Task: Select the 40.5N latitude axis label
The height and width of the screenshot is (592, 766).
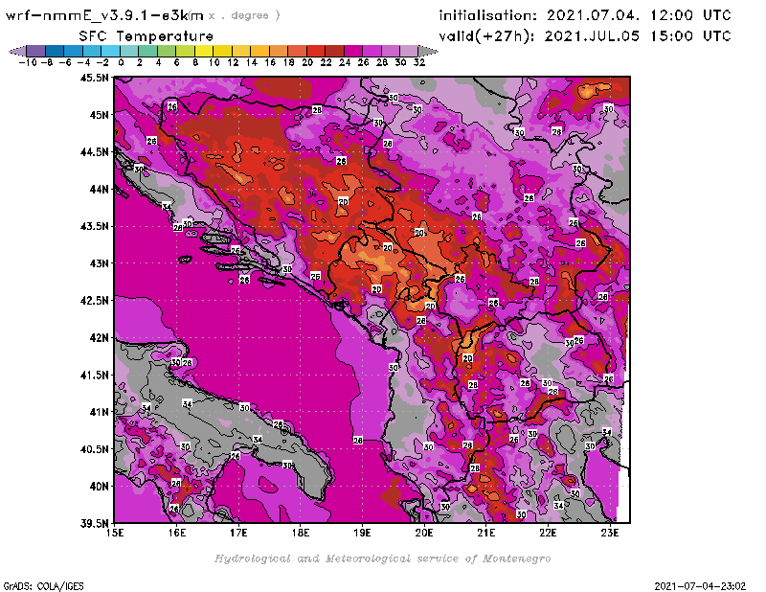Action: click(x=94, y=449)
